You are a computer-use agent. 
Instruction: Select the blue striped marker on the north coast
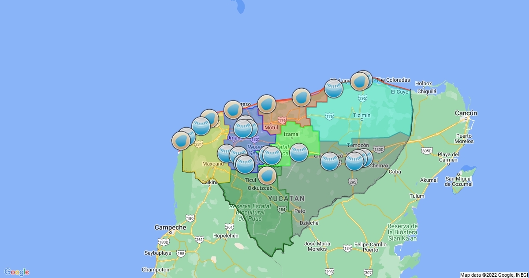[334, 88]
